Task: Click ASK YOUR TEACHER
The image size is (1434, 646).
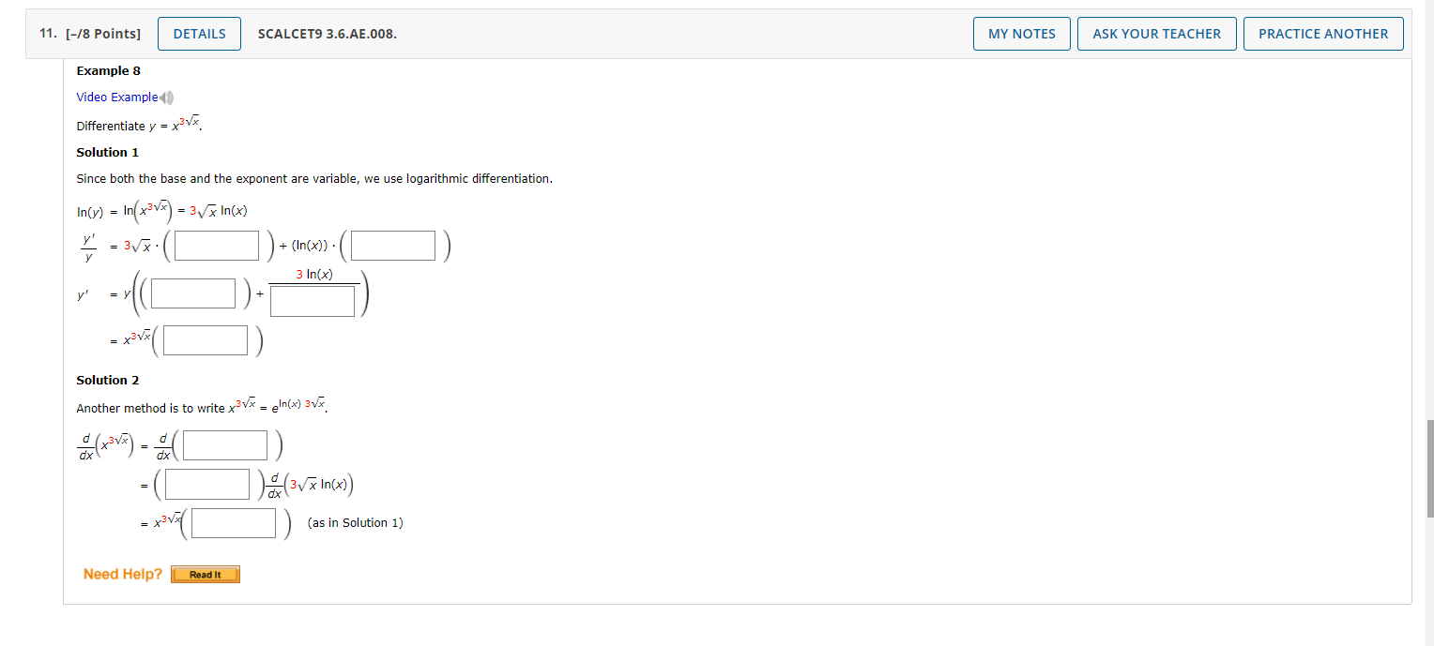Action: click(x=1156, y=33)
